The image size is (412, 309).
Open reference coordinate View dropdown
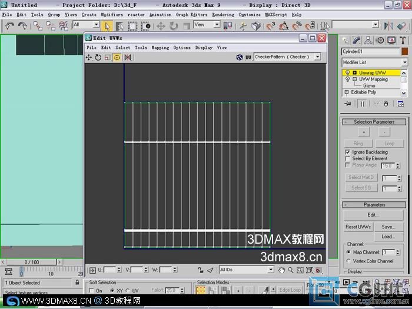coord(207,25)
